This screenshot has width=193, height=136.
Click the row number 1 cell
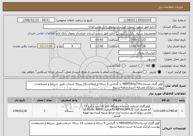point(182,111)
